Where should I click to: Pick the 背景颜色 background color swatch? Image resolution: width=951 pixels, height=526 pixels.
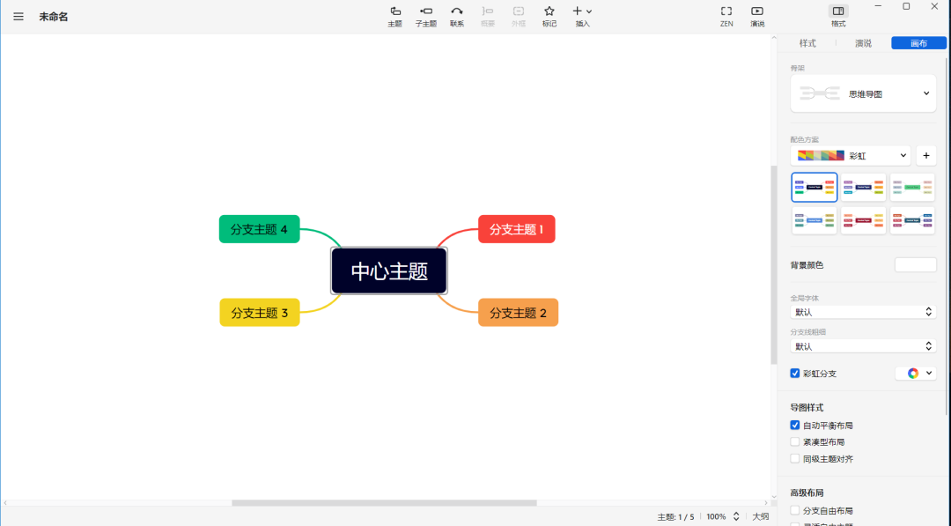click(916, 264)
